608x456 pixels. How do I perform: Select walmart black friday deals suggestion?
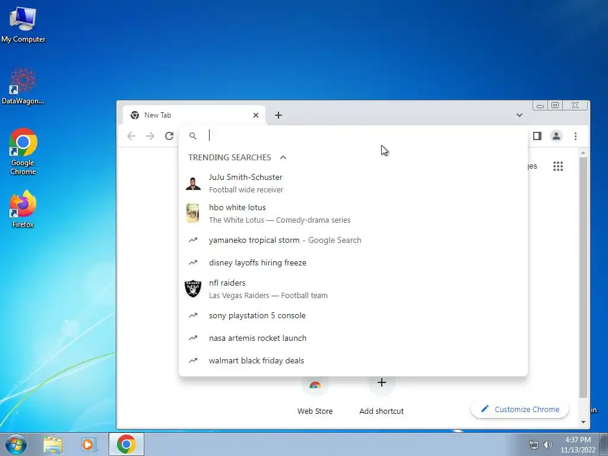[353, 360]
